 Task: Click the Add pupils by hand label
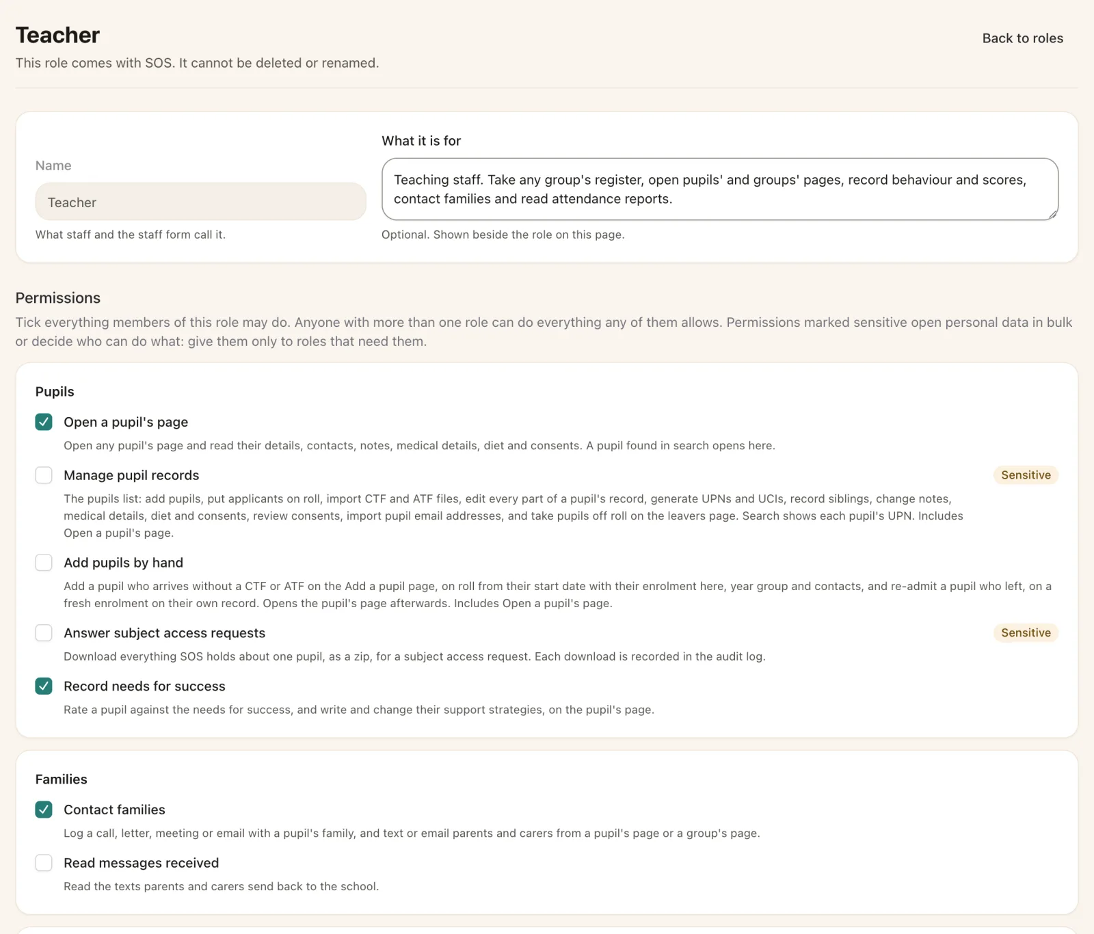click(124, 563)
